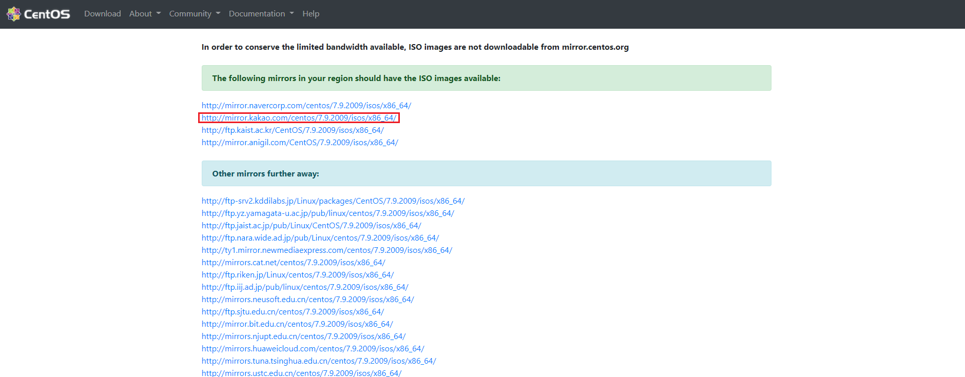
Task: Open the ty1.mirror.newmediaexpress.com mirror link
Action: coord(327,250)
